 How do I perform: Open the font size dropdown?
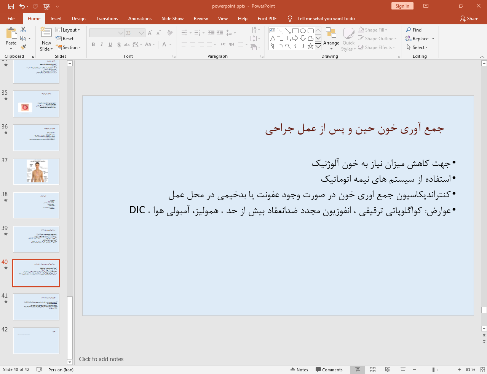point(142,33)
